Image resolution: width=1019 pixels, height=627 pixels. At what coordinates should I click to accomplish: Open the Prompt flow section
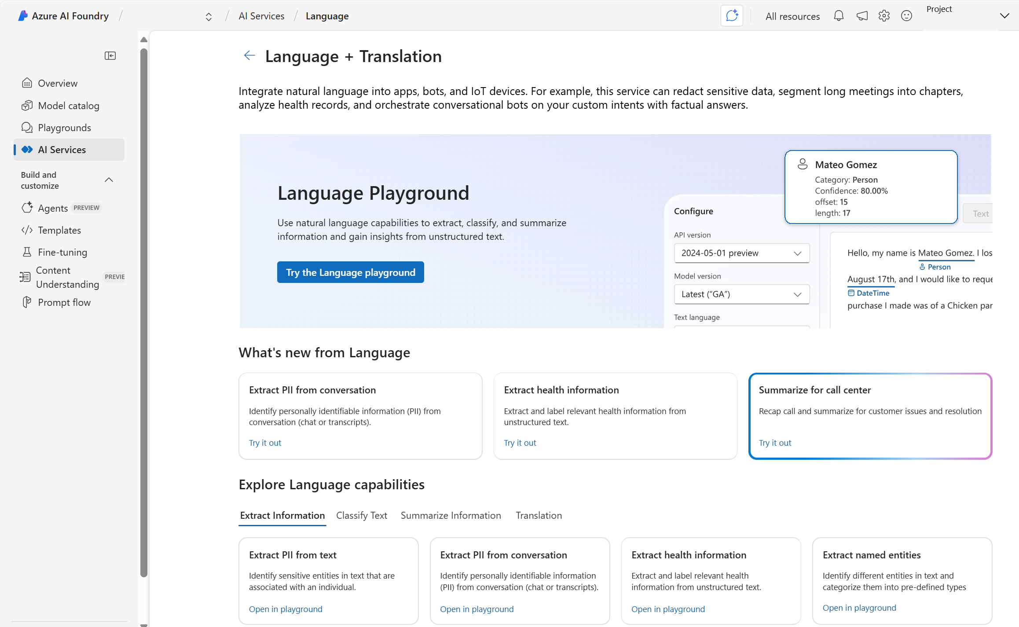[x=64, y=302]
